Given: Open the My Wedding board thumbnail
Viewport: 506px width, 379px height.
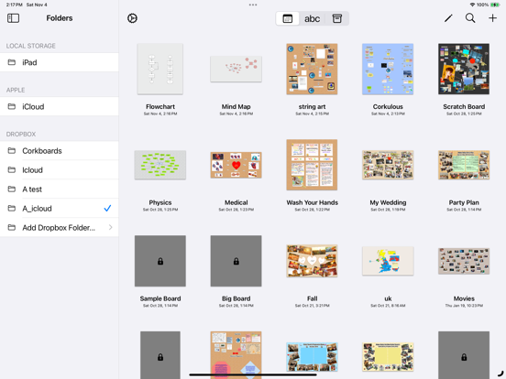Looking at the screenshot, I should 388,165.
